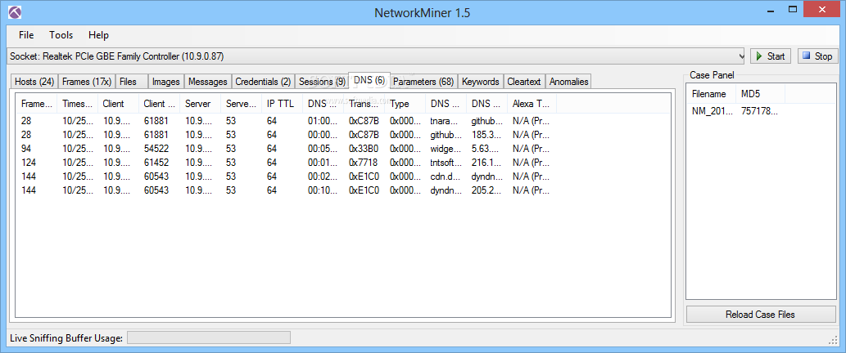Click the Filename column header in Case Panel
The image size is (846, 353).
pyautogui.click(x=711, y=94)
